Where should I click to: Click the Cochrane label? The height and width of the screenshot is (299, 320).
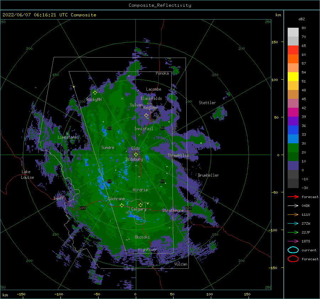coord(116,199)
